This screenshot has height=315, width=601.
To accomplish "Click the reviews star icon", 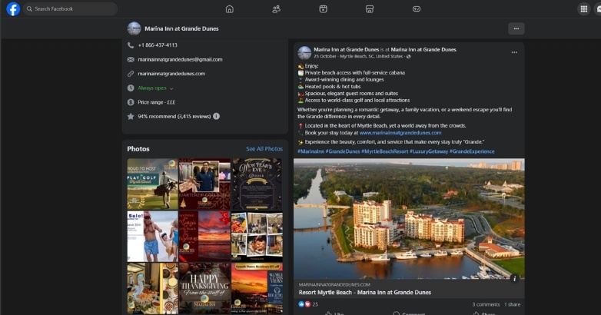I will click(x=131, y=116).
